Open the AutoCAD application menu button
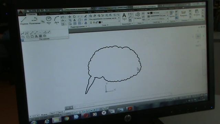 click(21, 12)
